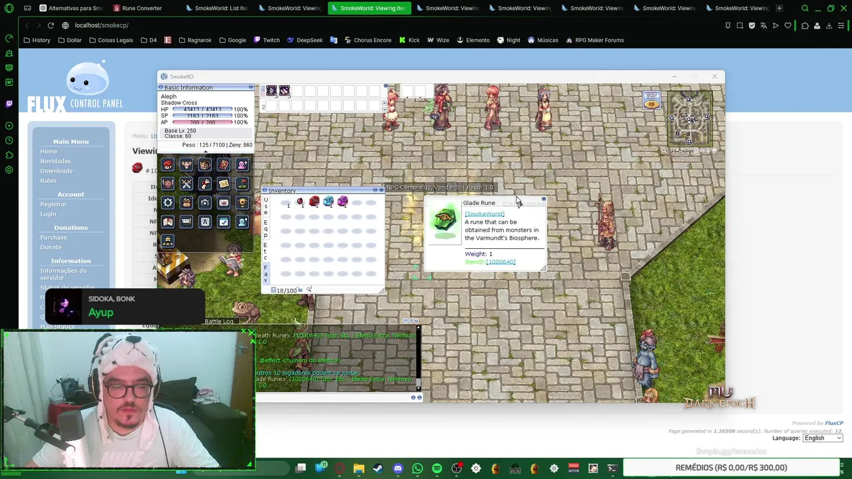The height and width of the screenshot is (479, 852).
Task: Click the inventory search magnifier icon
Action: (x=309, y=289)
